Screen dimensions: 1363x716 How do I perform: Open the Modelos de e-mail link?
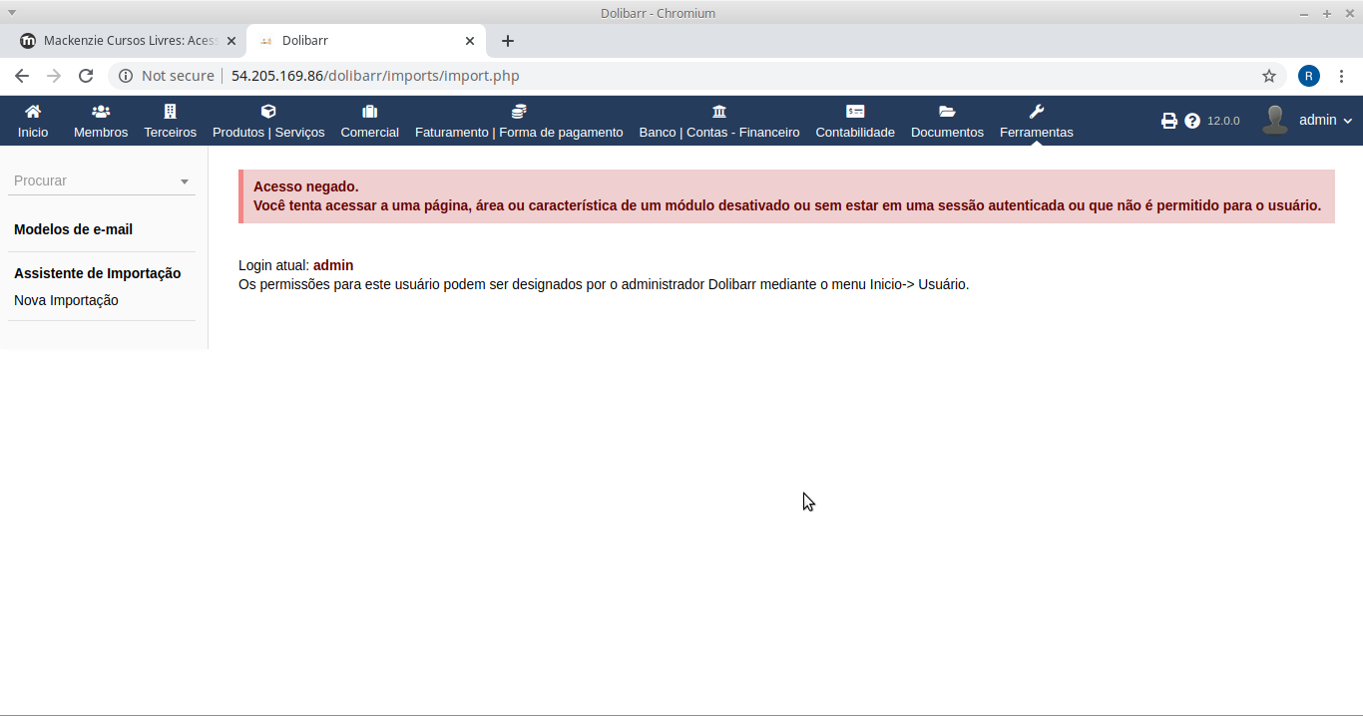[73, 229]
